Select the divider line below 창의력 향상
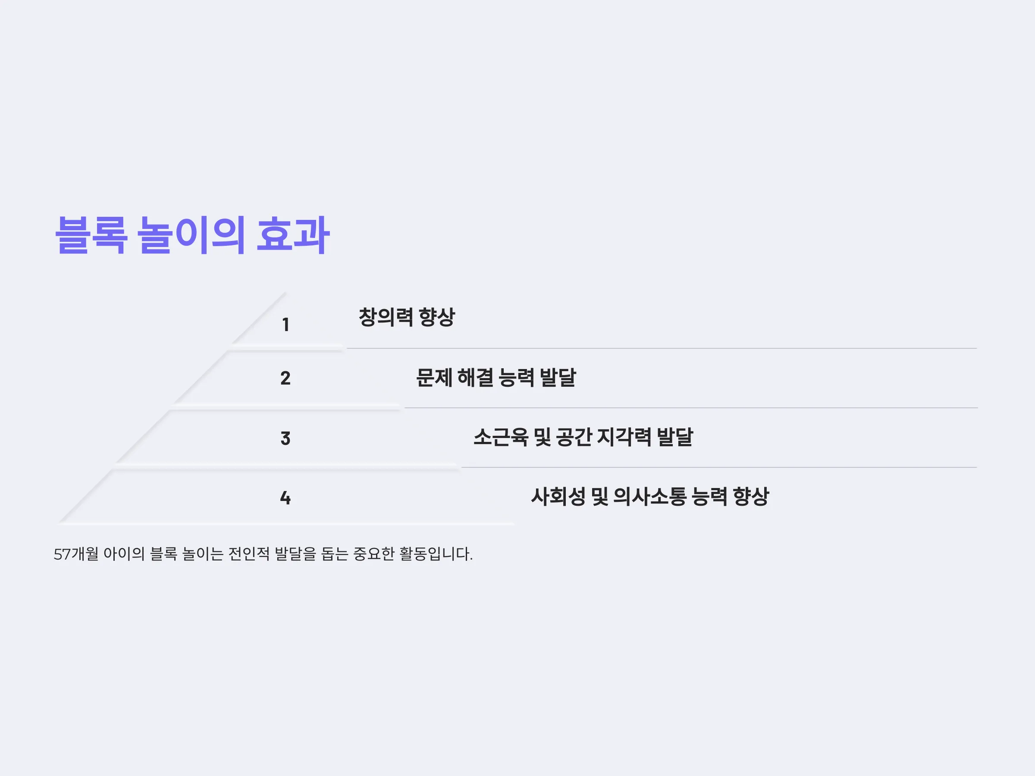The image size is (1035, 776). [662, 348]
